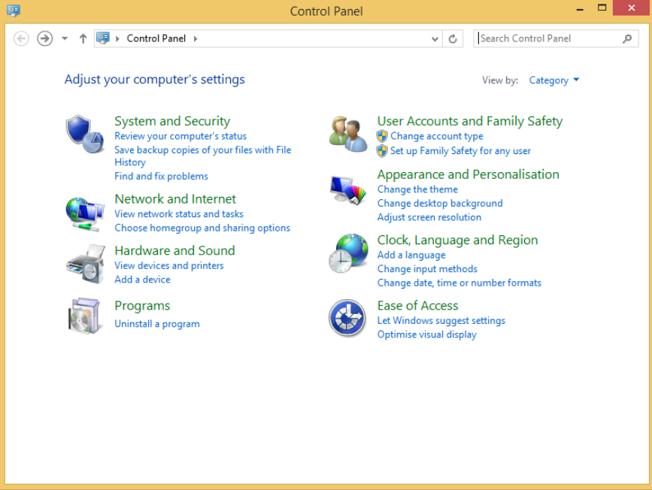The height and width of the screenshot is (490, 652).
Task: Go up one level with Up arrow
Action: point(83,38)
